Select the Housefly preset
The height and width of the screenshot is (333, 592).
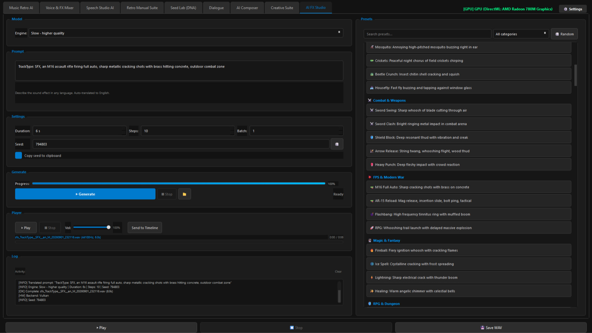pos(469,88)
